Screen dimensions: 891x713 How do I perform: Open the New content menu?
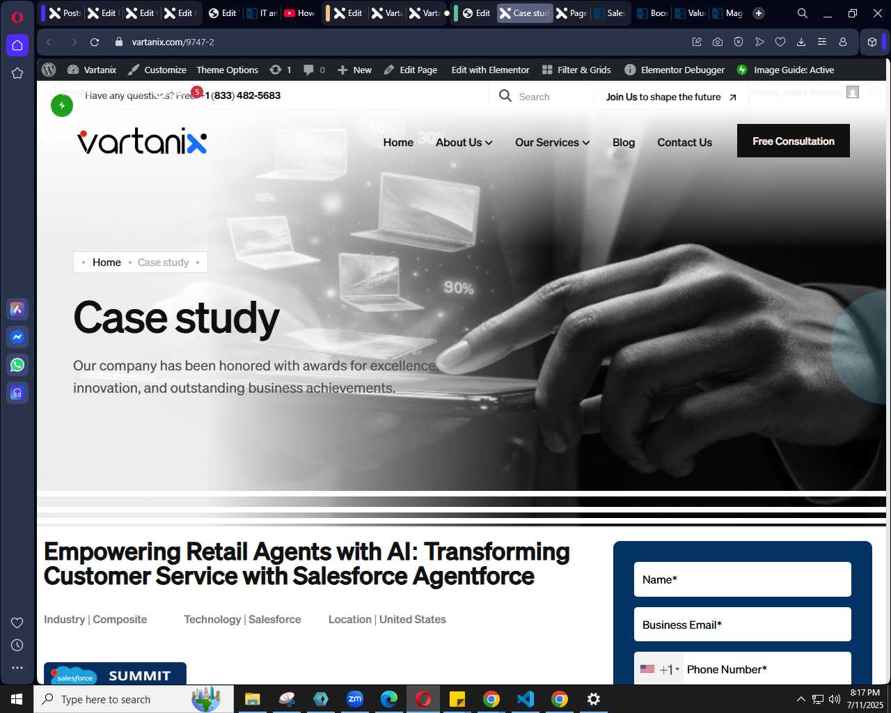(x=354, y=70)
